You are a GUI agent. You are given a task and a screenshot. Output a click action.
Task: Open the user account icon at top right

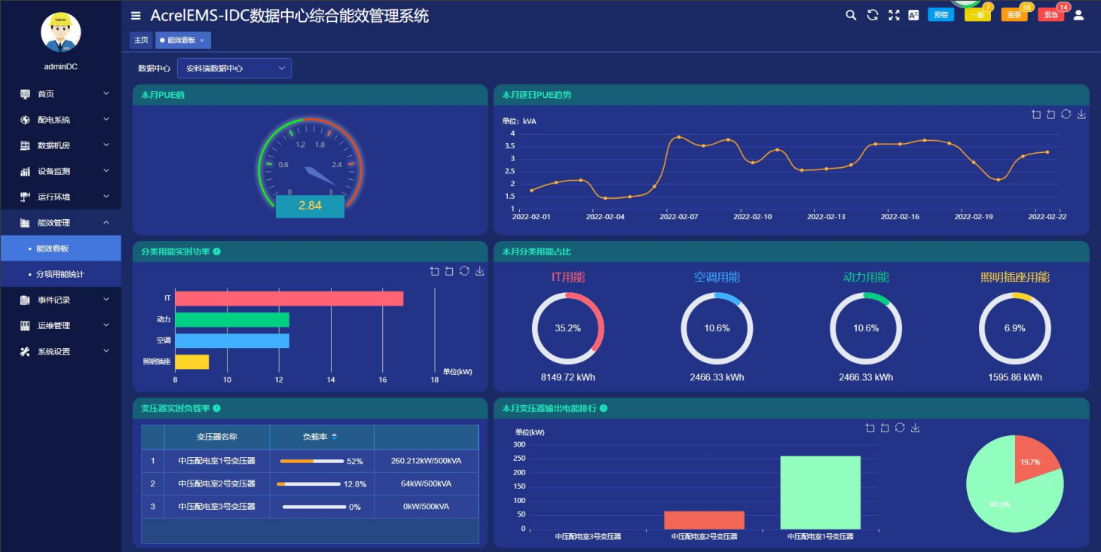pyautogui.click(x=1078, y=15)
